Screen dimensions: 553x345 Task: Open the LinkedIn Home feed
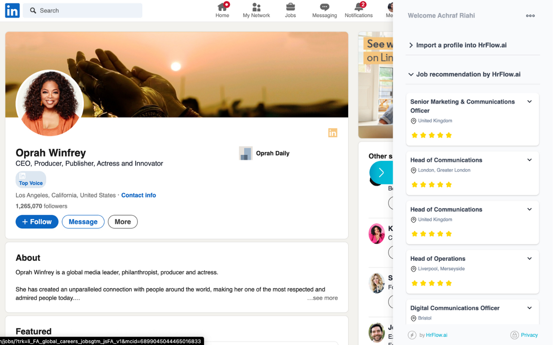[222, 10]
